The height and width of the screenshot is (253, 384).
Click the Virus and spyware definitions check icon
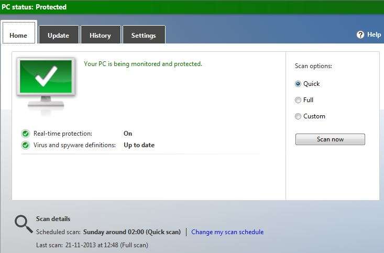[x=26, y=145]
